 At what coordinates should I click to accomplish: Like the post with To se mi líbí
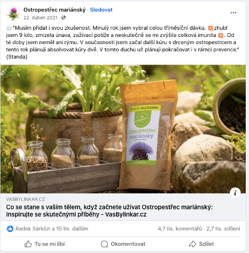point(45,244)
